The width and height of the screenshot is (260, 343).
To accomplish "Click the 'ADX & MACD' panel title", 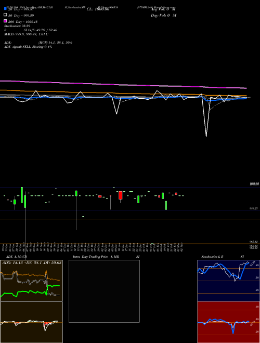I will click(x=17, y=257).
